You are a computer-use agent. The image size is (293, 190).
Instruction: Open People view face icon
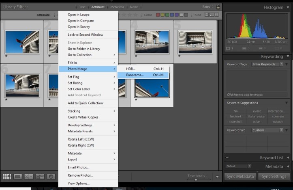[51, 177]
